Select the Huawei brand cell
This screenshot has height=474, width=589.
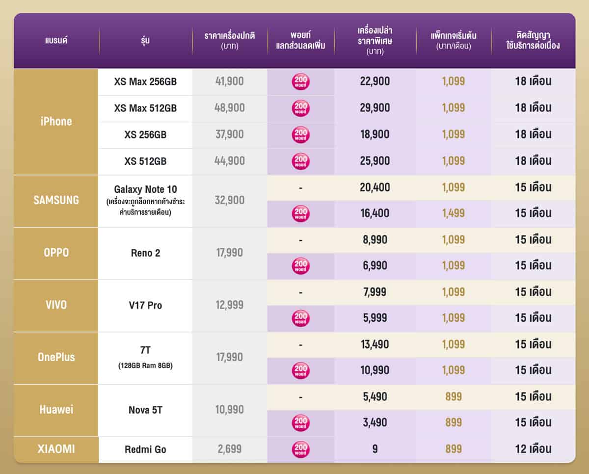(x=56, y=410)
